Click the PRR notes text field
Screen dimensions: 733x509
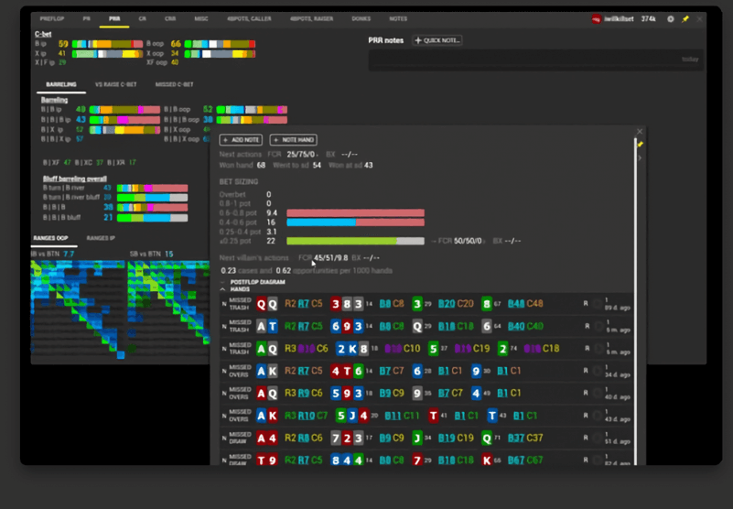coord(535,60)
